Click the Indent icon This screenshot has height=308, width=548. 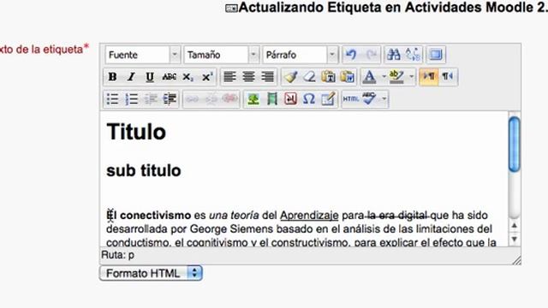[x=170, y=99]
